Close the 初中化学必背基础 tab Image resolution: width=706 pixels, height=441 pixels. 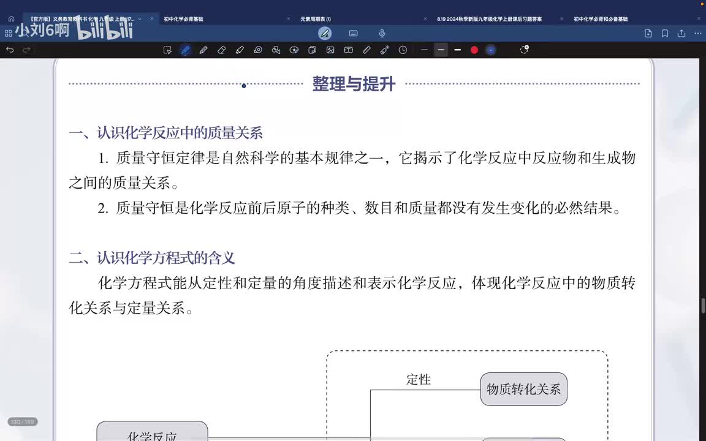tap(289, 19)
